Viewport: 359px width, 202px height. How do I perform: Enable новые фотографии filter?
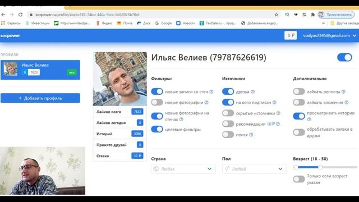[157, 102]
